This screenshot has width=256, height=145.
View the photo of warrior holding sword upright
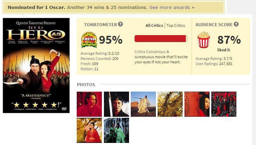tap(116, 104)
